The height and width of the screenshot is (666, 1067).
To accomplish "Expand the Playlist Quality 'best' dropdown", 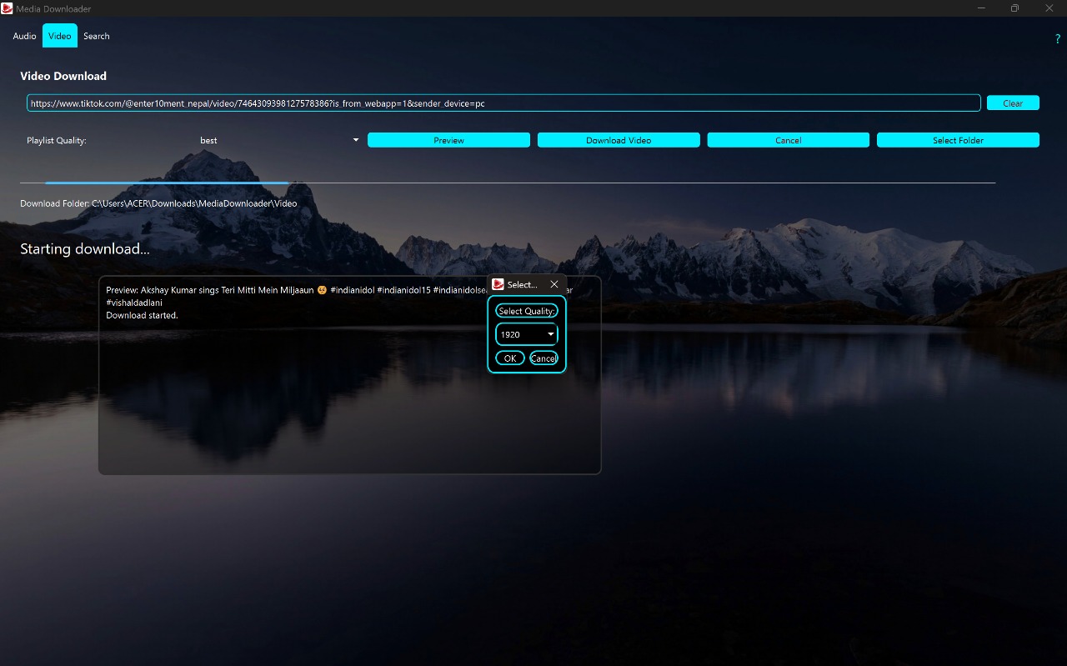I will [278, 140].
